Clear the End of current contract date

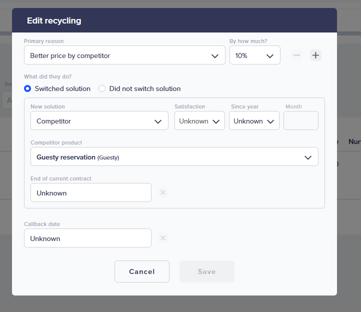coord(163,192)
